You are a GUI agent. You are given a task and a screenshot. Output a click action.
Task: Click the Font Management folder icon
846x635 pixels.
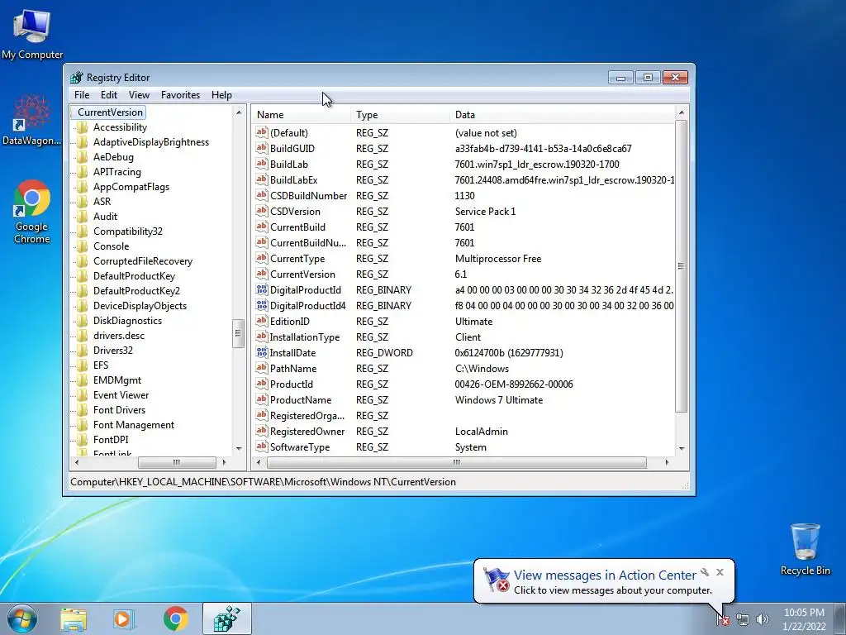[x=82, y=425]
